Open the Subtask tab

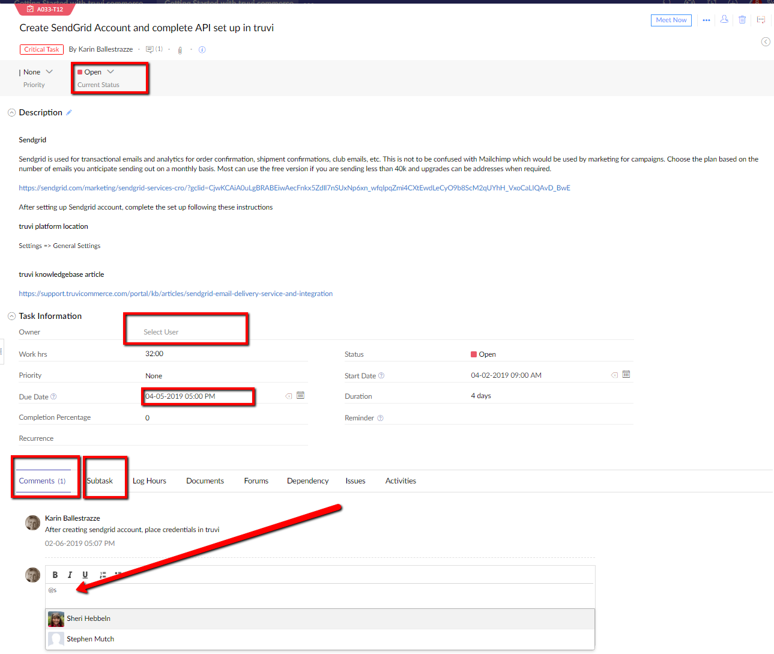pyautogui.click(x=100, y=481)
